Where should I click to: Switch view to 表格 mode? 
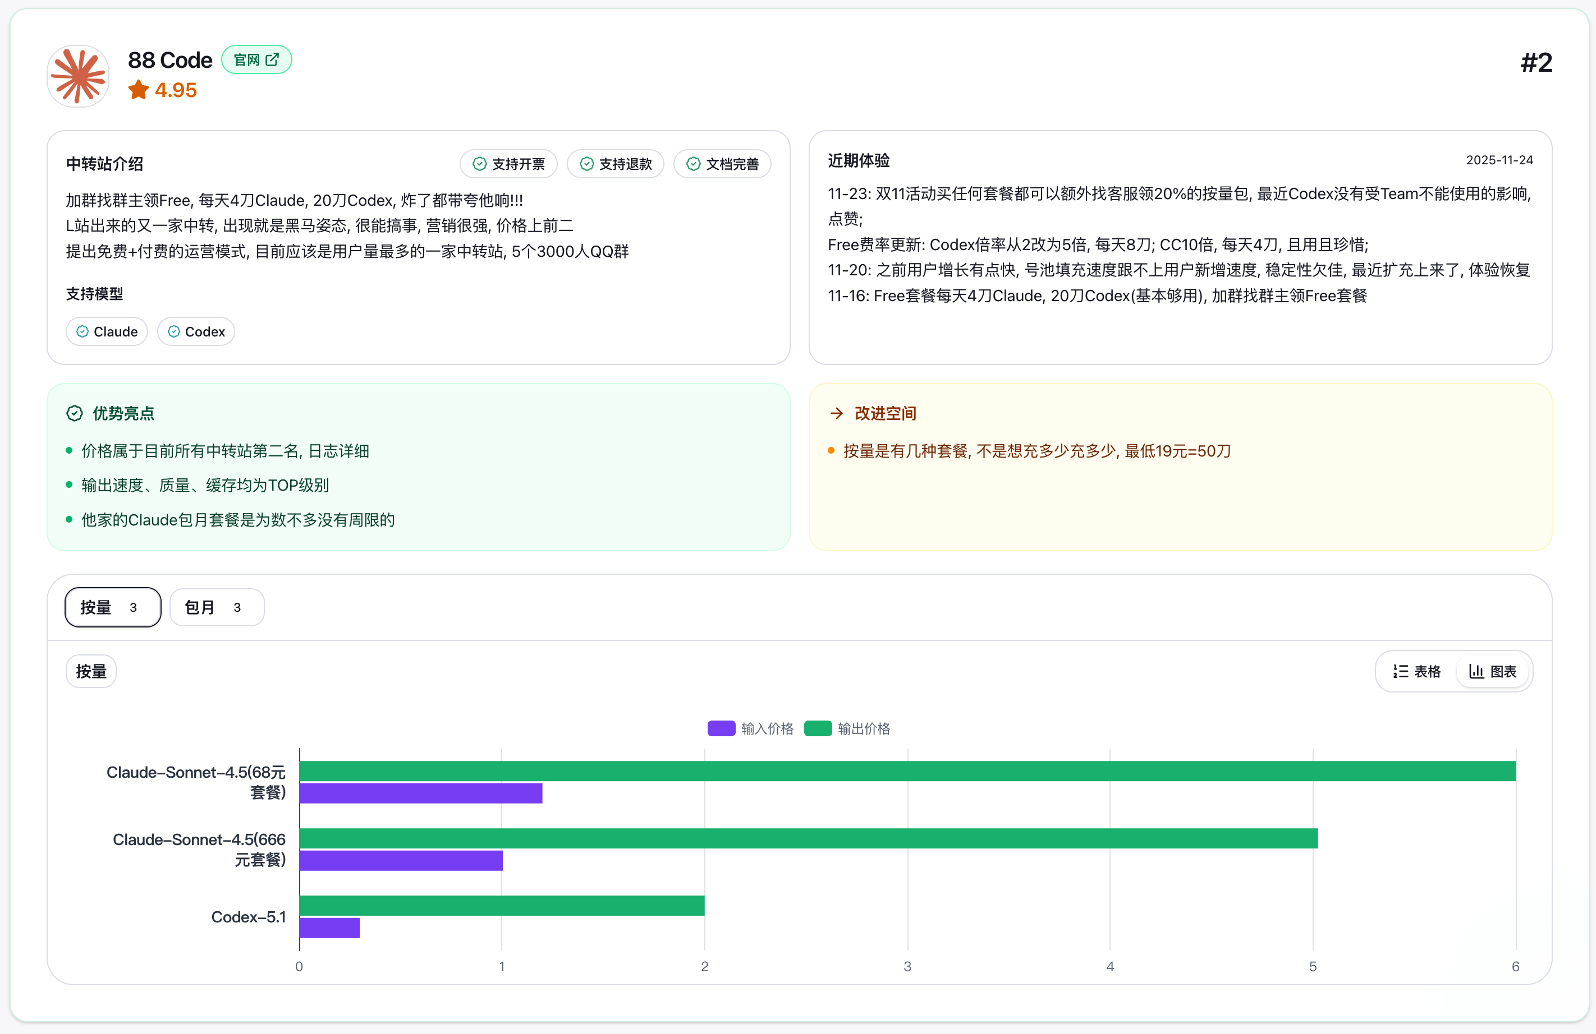point(1416,671)
